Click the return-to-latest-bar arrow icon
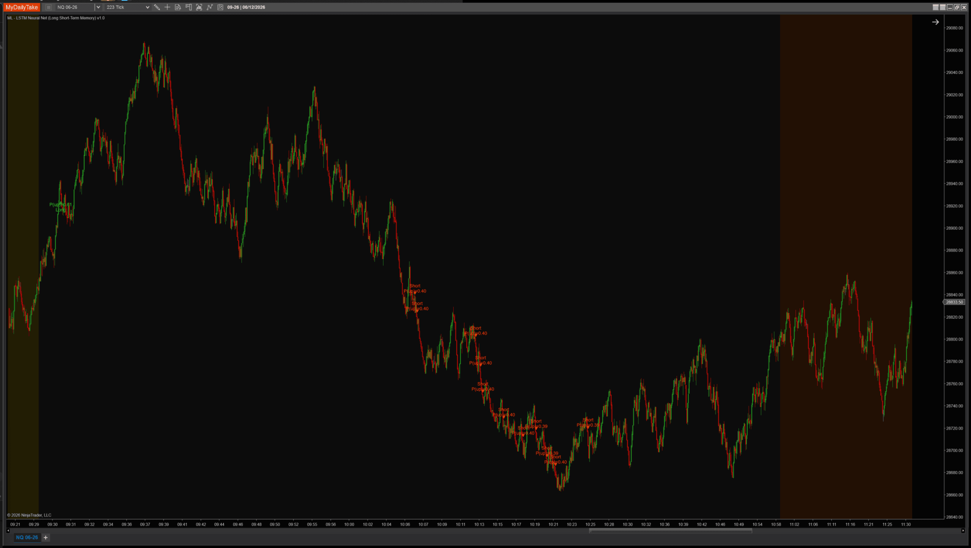Image resolution: width=971 pixels, height=548 pixels. pyautogui.click(x=935, y=22)
